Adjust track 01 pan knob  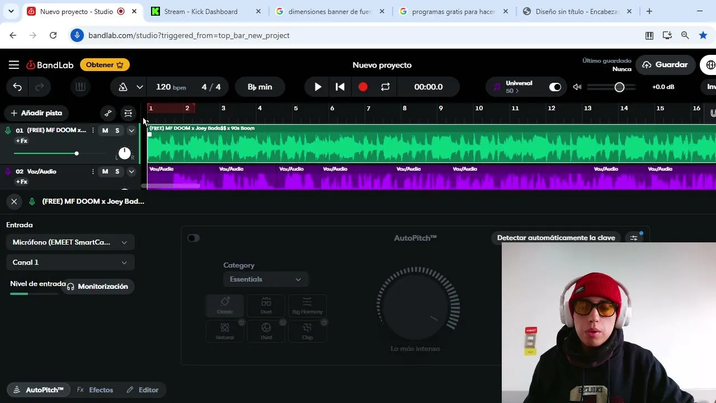tap(125, 153)
